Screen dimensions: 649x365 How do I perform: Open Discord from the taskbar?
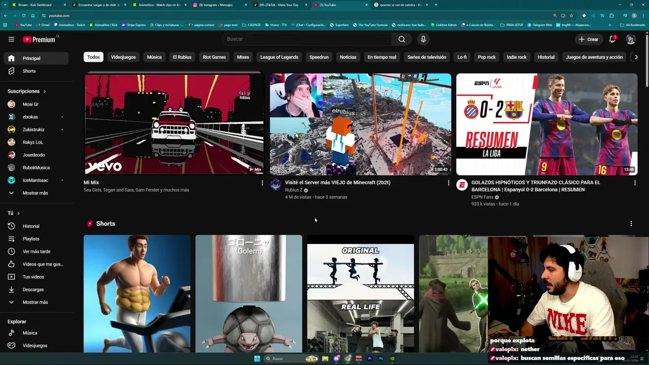[337, 358]
